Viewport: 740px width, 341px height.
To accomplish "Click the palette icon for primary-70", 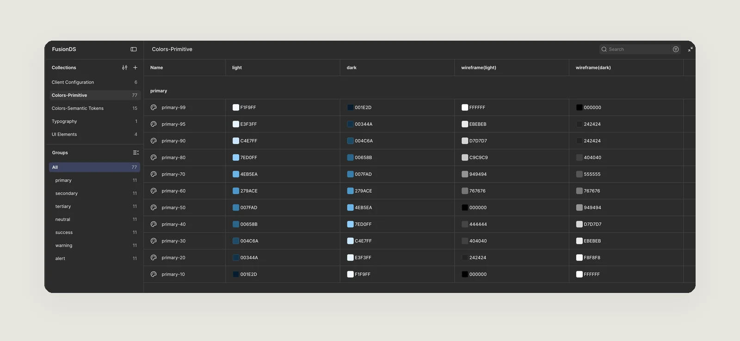I will click(154, 174).
